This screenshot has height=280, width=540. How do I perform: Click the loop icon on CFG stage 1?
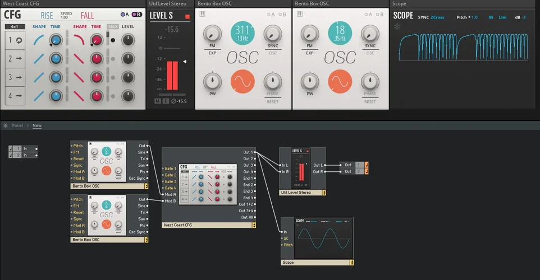tap(19, 40)
